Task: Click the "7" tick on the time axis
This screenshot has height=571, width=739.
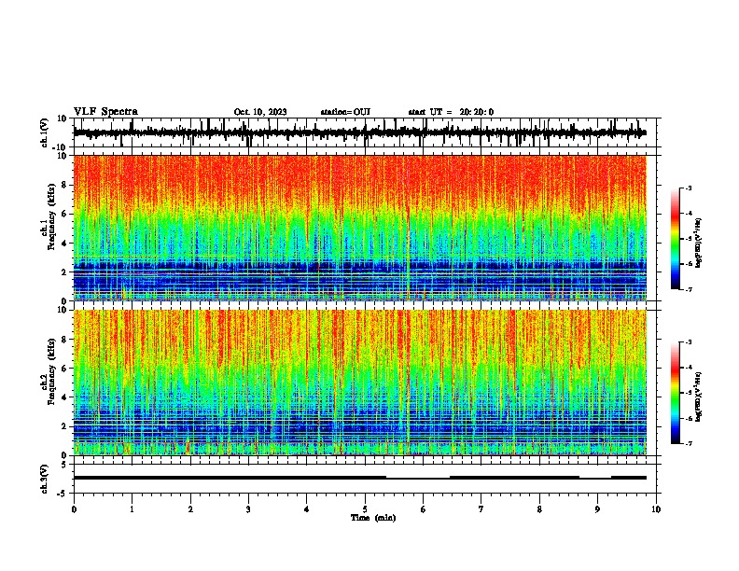Action: pyautogui.click(x=481, y=509)
